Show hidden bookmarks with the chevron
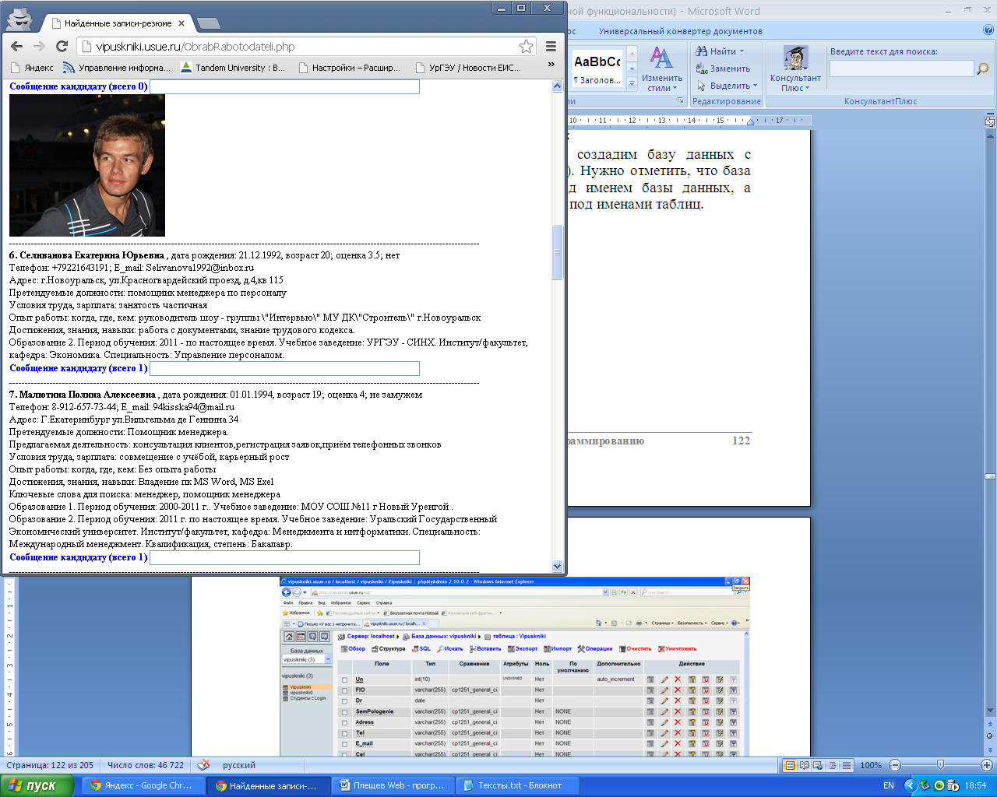Screen dimensions: 997x797 (551, 65)
